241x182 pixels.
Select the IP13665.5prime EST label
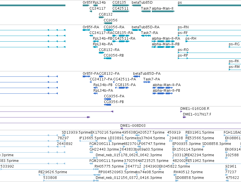(x=93, y=138)
